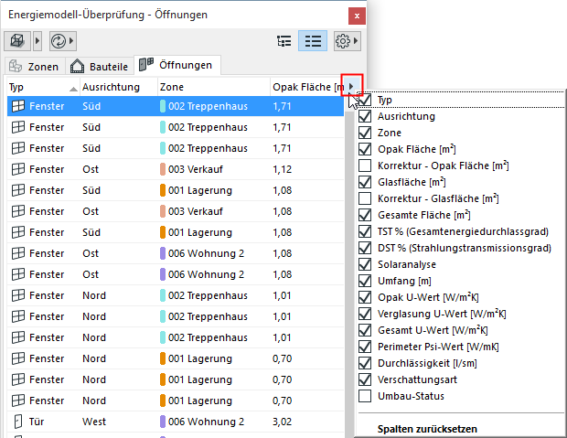Uncheck the Typ column checkbox
This screenshot has width=567, height=438.
365,100
